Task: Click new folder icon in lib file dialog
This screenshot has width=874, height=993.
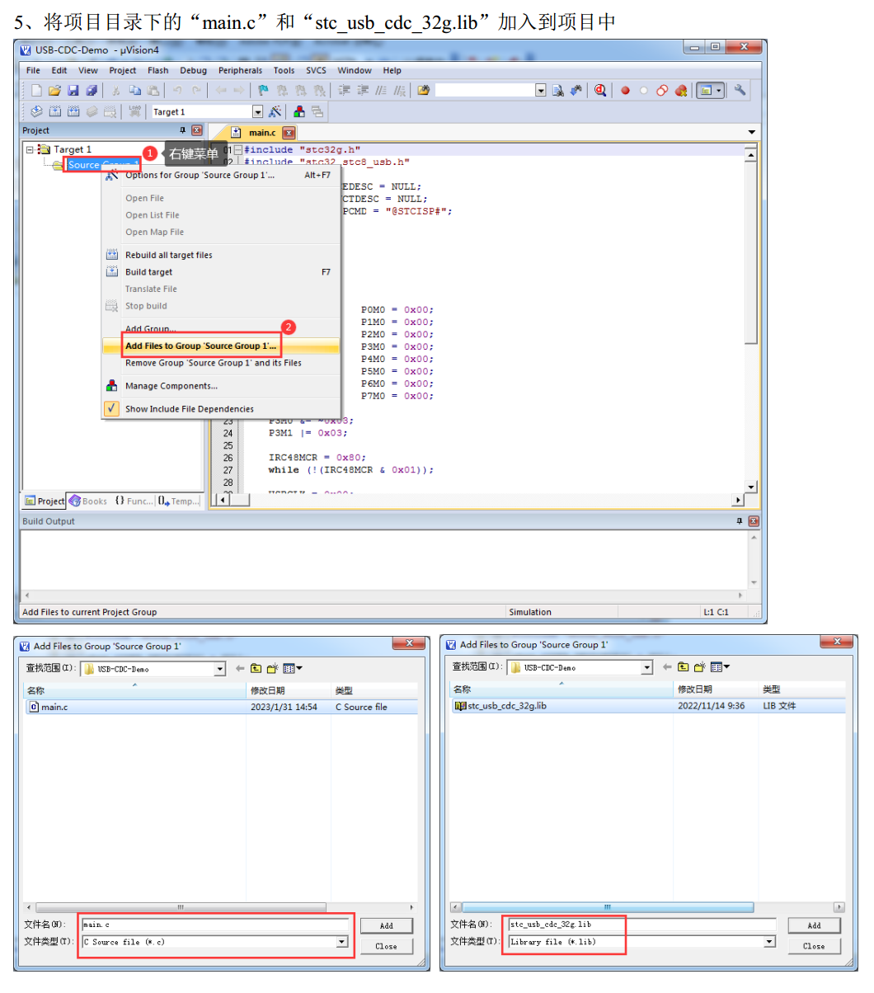Action: tap(700, 667)
